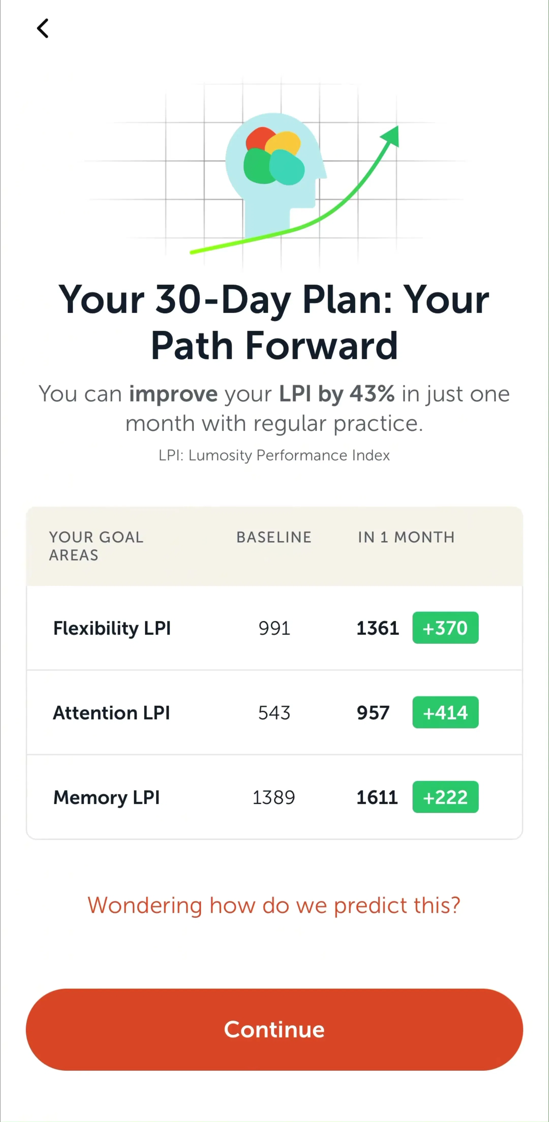Select the Memory LPI row label
The image size is (549, 1122).
pos(106,798)
